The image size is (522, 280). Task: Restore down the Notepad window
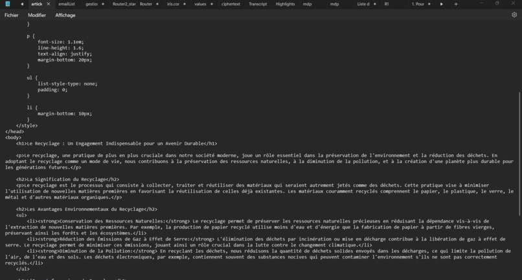497,3
